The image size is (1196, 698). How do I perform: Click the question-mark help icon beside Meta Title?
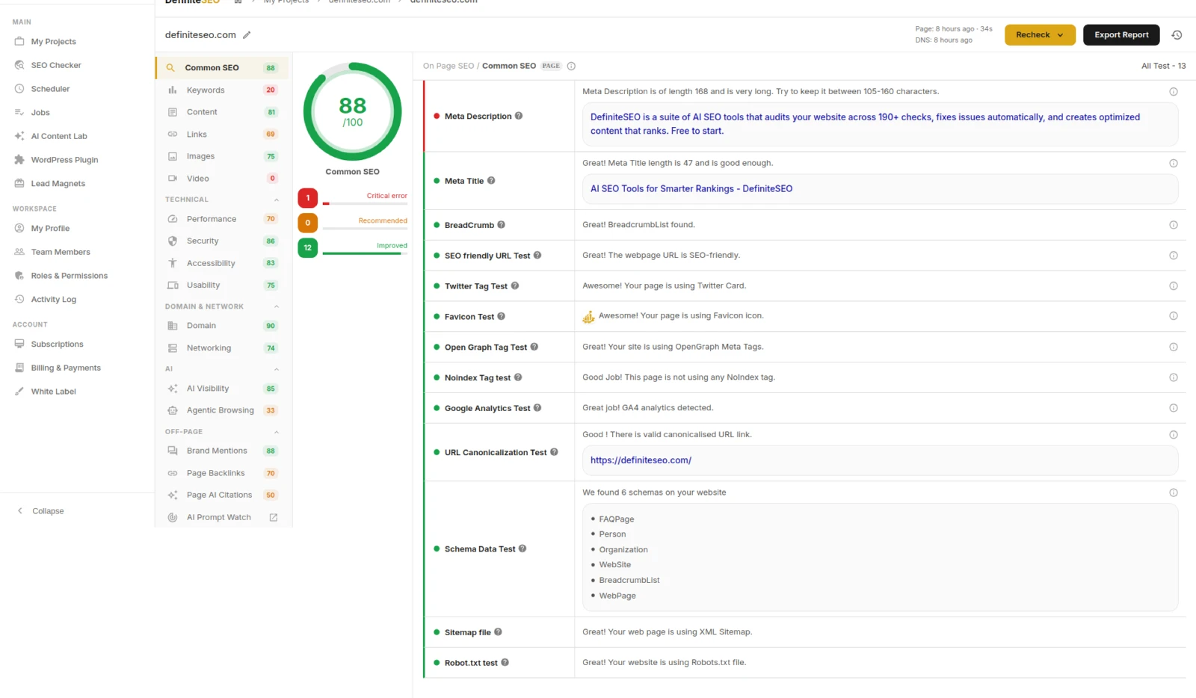(491, 181)
